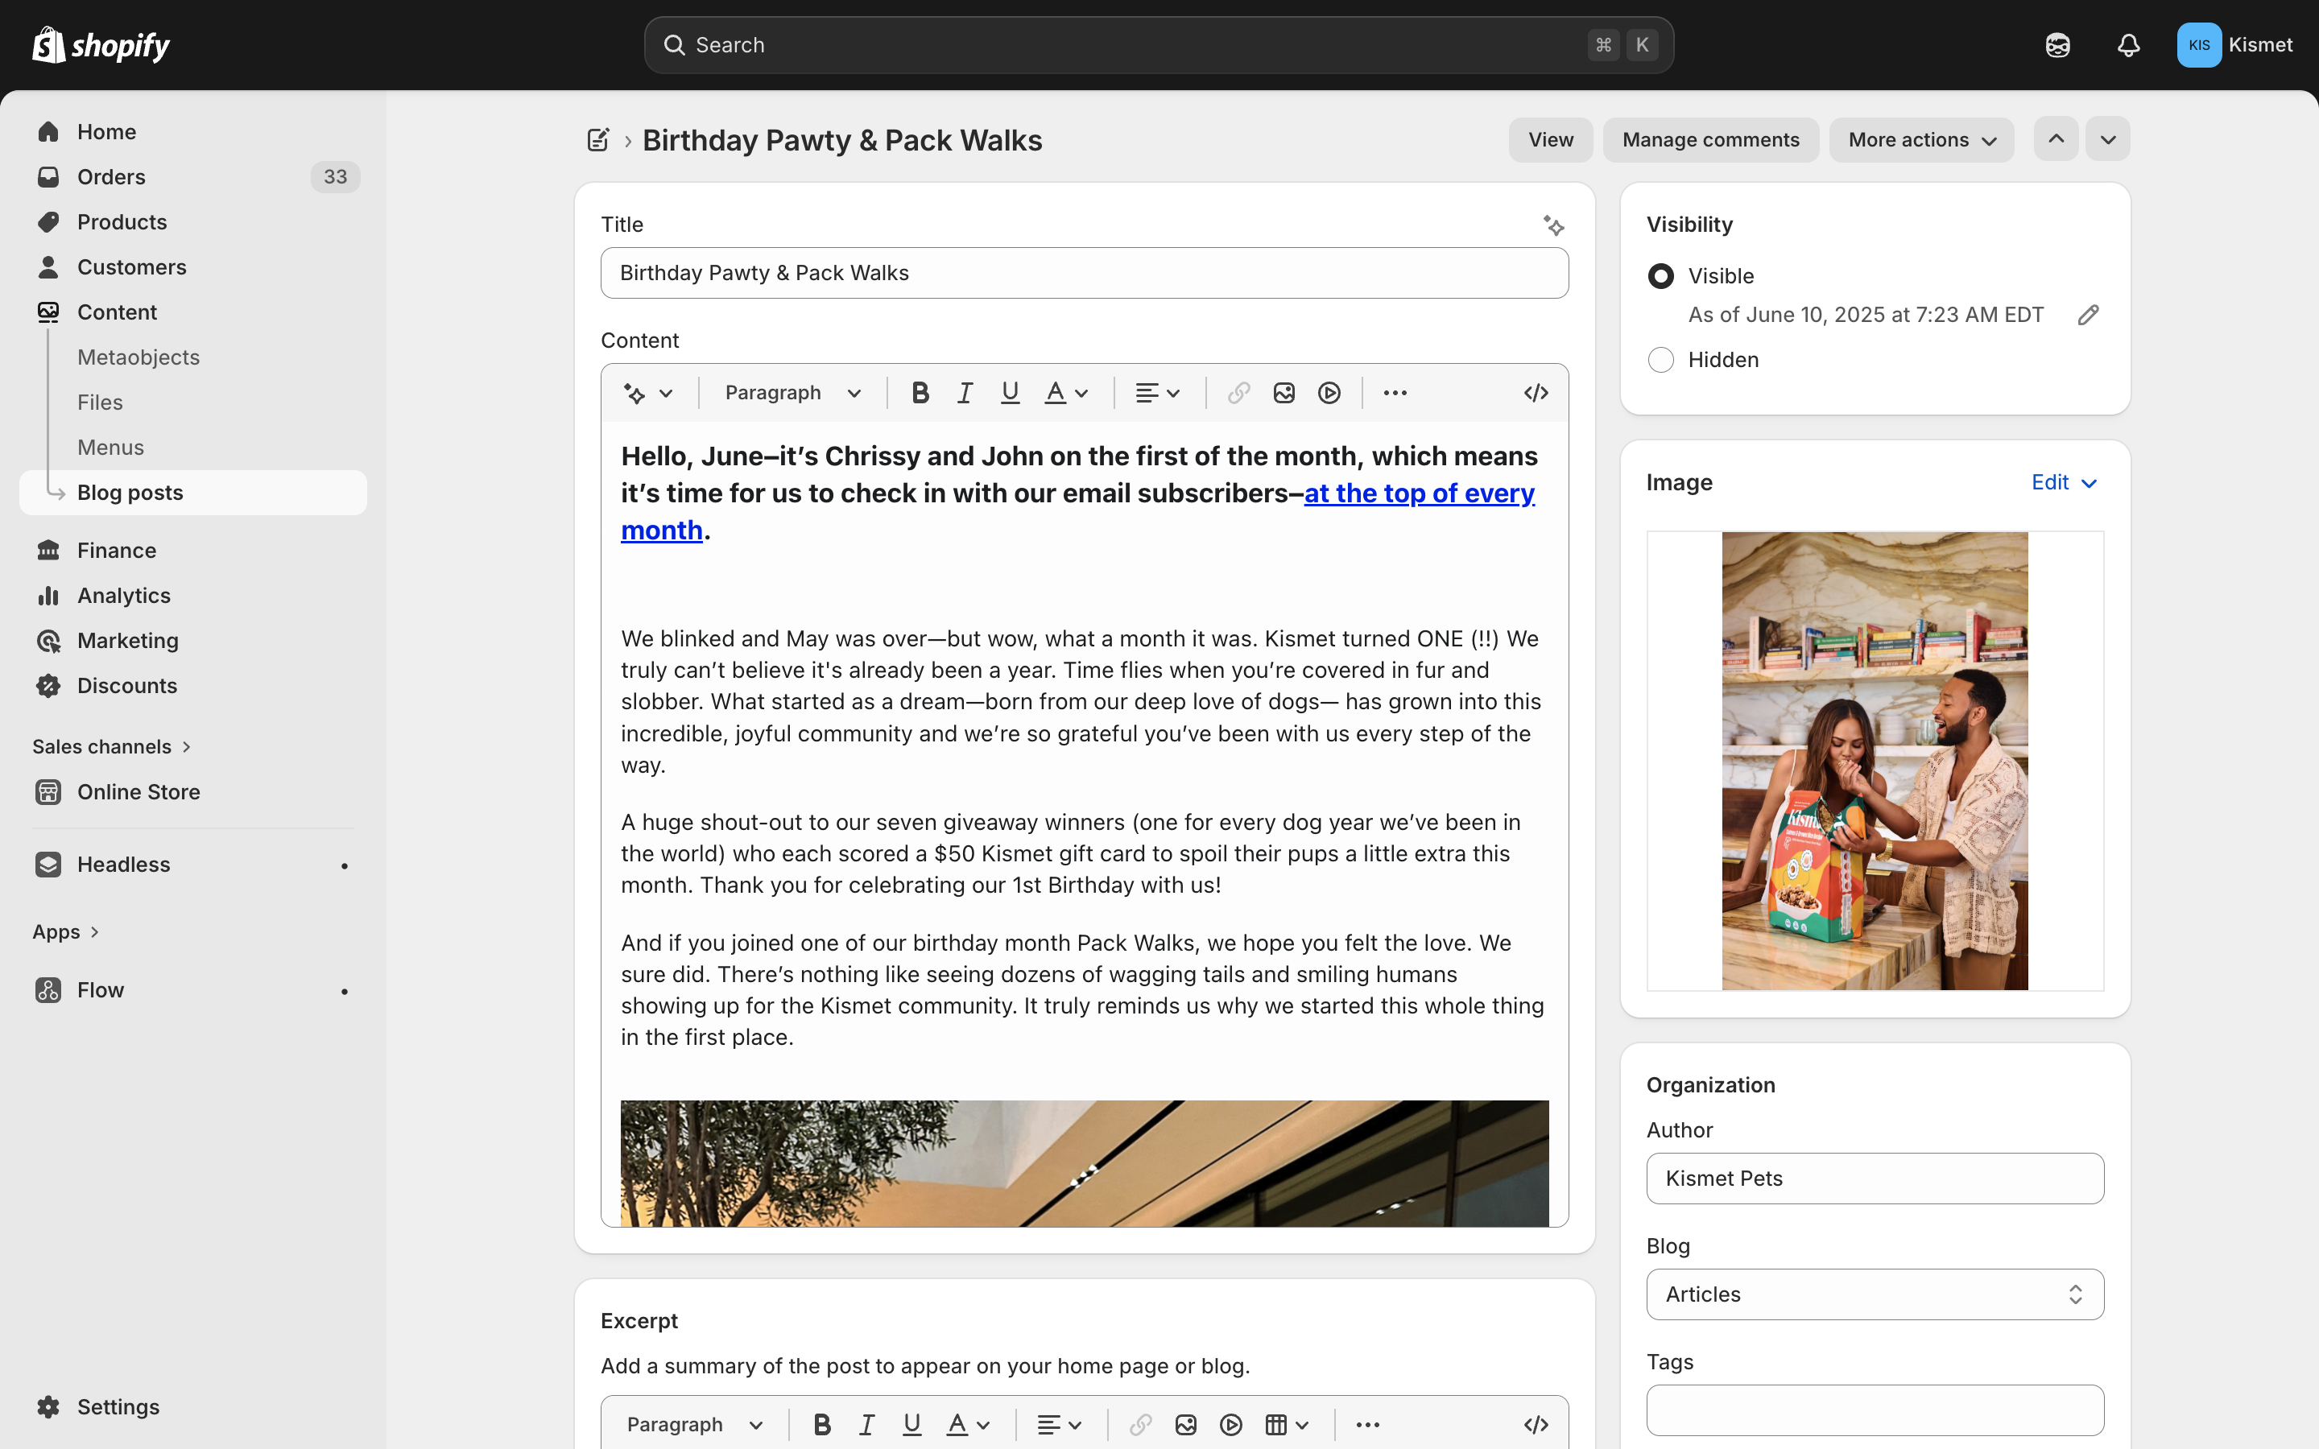Viewport: 2319px width, 1449px height.
Task: Apply italic formatting in the content toolbar
Action: coord(964,392)
